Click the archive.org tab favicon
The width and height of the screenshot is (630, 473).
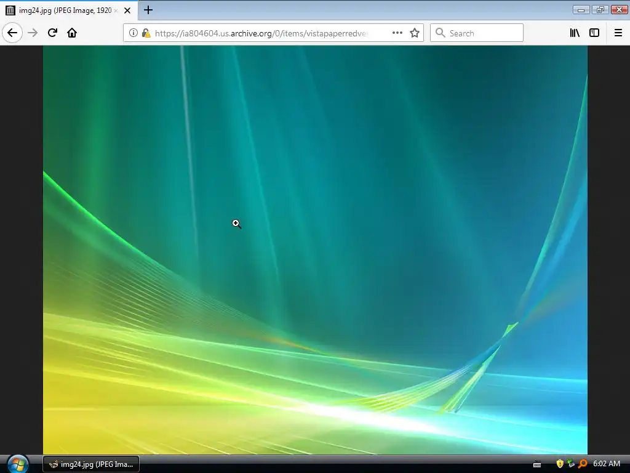point(10,10)
